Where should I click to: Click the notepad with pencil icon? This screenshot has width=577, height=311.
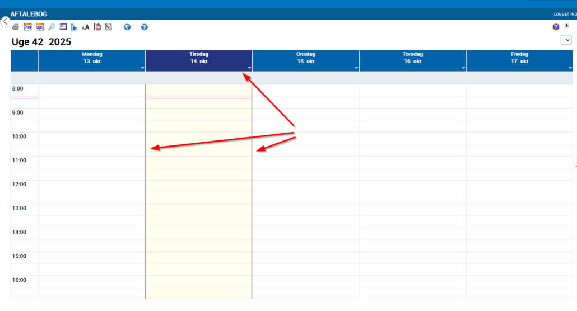tap(109, 27)
